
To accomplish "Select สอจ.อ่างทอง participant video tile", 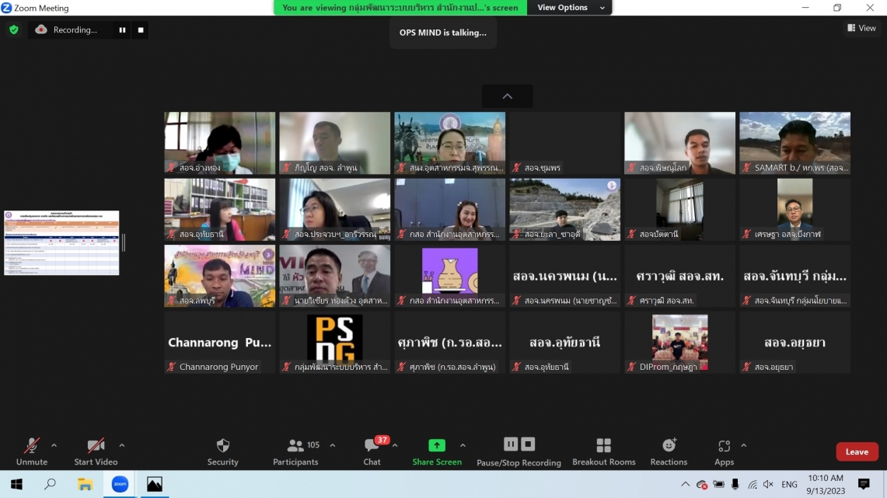I will point(219,142).
